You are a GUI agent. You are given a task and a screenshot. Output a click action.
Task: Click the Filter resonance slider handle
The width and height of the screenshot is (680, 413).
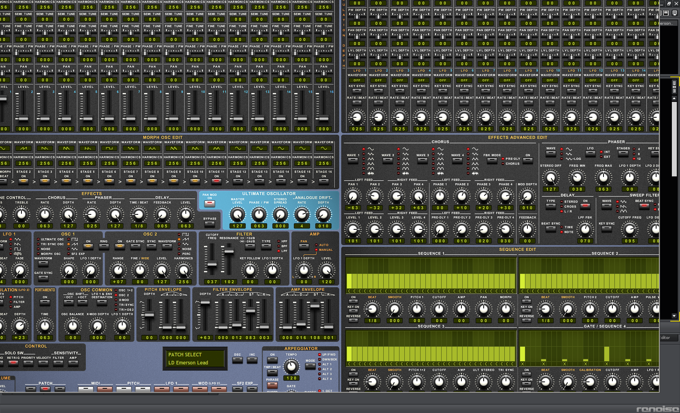click(x=229, y=251)
